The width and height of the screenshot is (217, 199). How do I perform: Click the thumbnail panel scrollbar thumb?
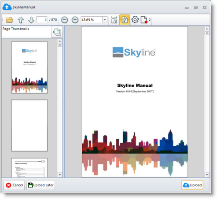pos(60,45)
